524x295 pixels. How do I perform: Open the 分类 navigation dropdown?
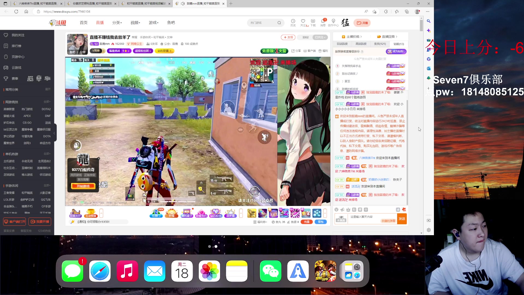[117, 23]
